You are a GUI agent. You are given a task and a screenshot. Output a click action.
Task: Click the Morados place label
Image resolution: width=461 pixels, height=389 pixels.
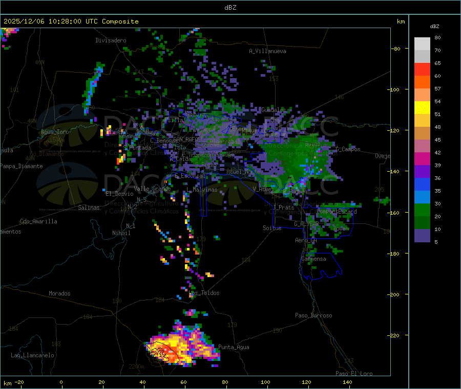tap(59, 293)
